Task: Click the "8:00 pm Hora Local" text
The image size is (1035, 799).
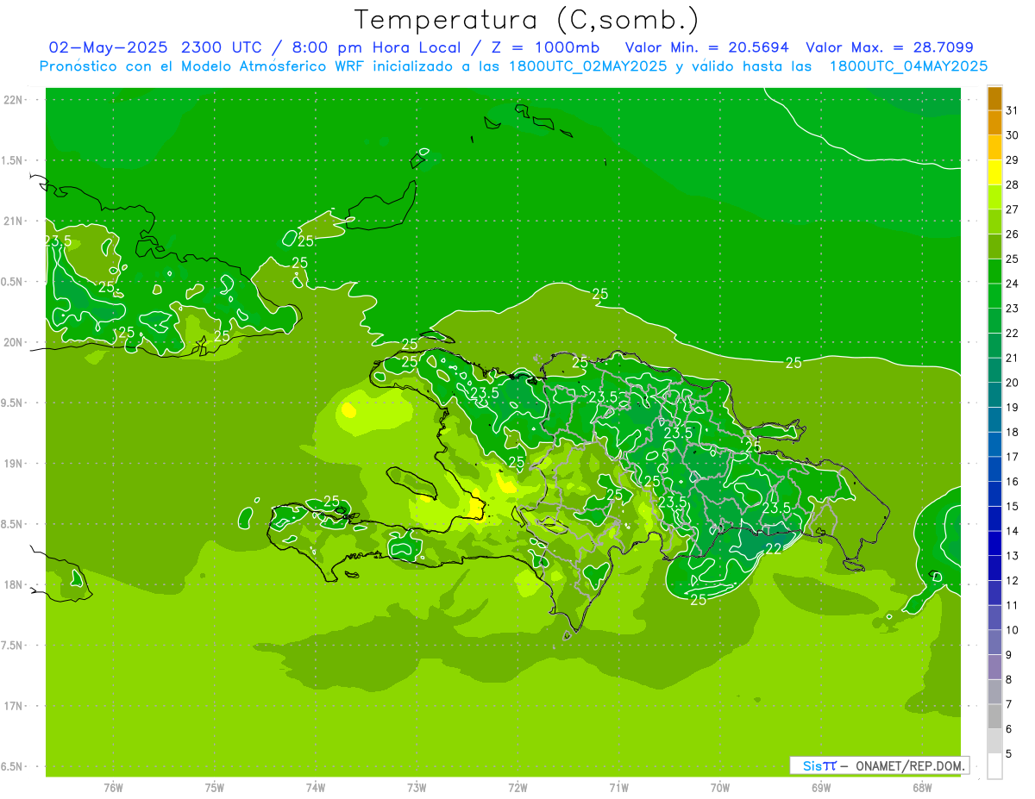Action: [x=373, y=47]
